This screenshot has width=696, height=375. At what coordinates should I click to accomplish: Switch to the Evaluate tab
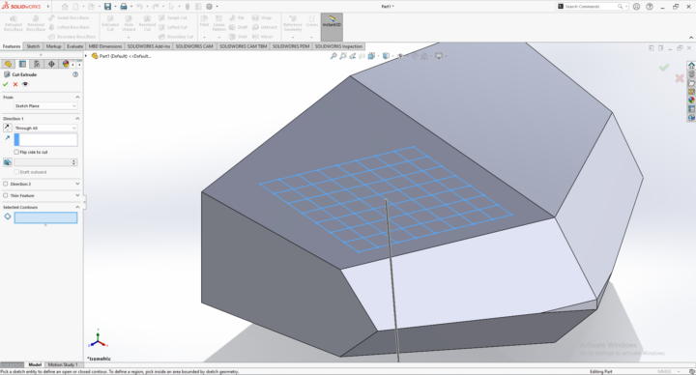[74, 46]
